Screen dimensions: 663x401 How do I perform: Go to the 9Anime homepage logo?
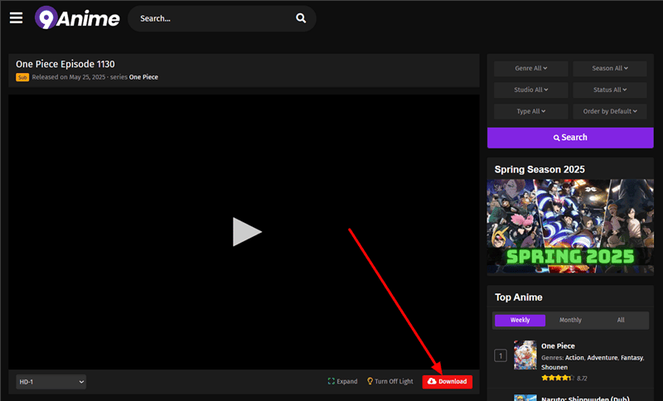(77, 17)
